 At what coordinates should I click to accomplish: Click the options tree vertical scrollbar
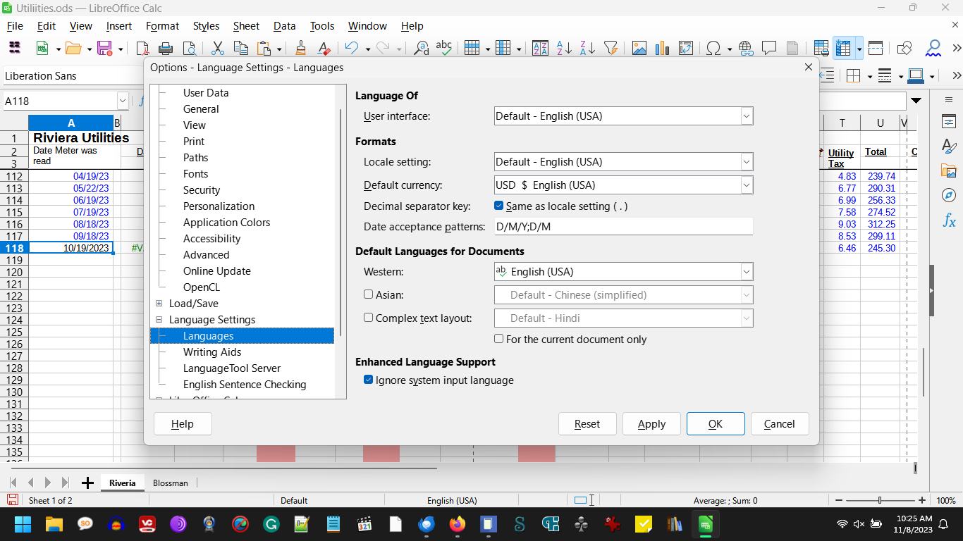(x=341, y=222)
